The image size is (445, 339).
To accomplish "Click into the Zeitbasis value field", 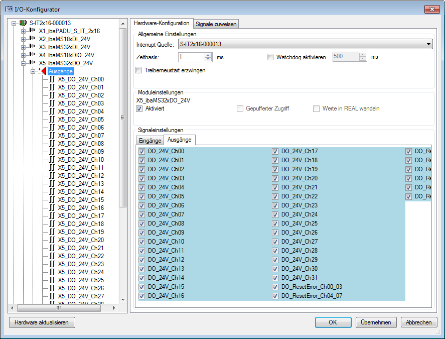I will (191, 57).
